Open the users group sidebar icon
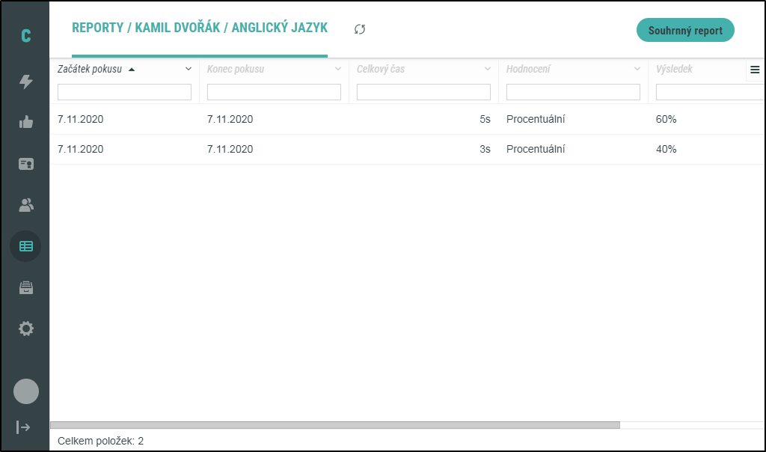The image size is (766, 452). 25,205
